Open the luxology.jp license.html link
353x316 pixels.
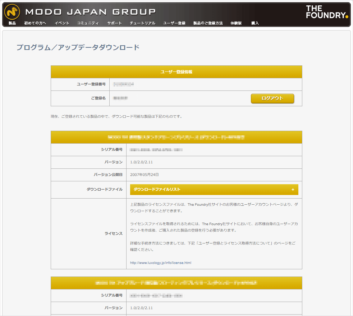point(161,263)
